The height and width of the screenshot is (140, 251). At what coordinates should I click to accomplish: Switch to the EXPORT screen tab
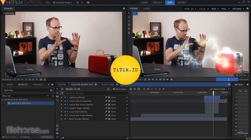pos(181,3)
